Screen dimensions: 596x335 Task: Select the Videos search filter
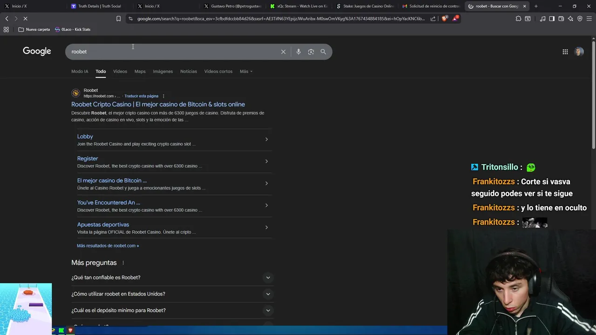click(x=120, y=71)
